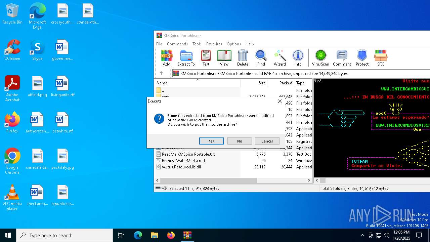Click the taskbar clock
This screenshot has height=242, width=430.
coord(401,235)
